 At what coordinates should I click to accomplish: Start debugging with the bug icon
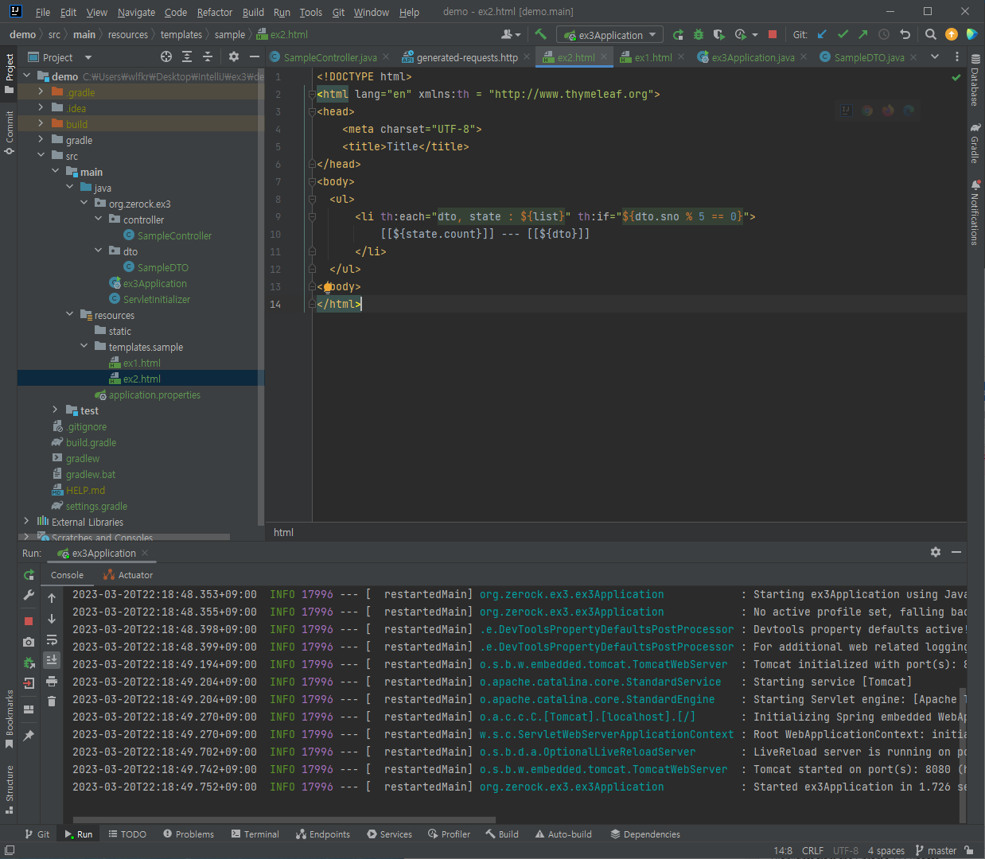coord(699,34)
